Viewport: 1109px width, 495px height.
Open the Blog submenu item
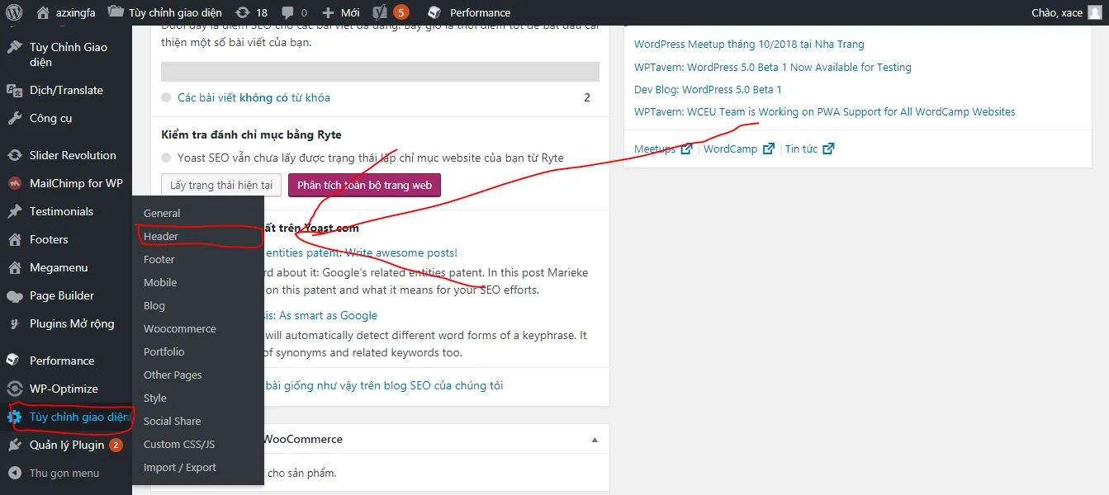[x=154, y=305]
